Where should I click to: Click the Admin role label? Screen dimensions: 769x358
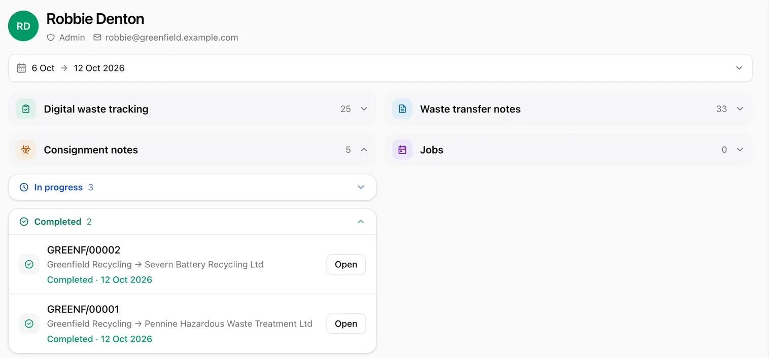[72, 38]
